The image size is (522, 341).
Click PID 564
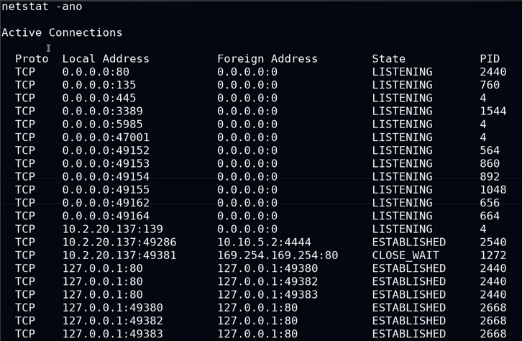click(490, 150)
